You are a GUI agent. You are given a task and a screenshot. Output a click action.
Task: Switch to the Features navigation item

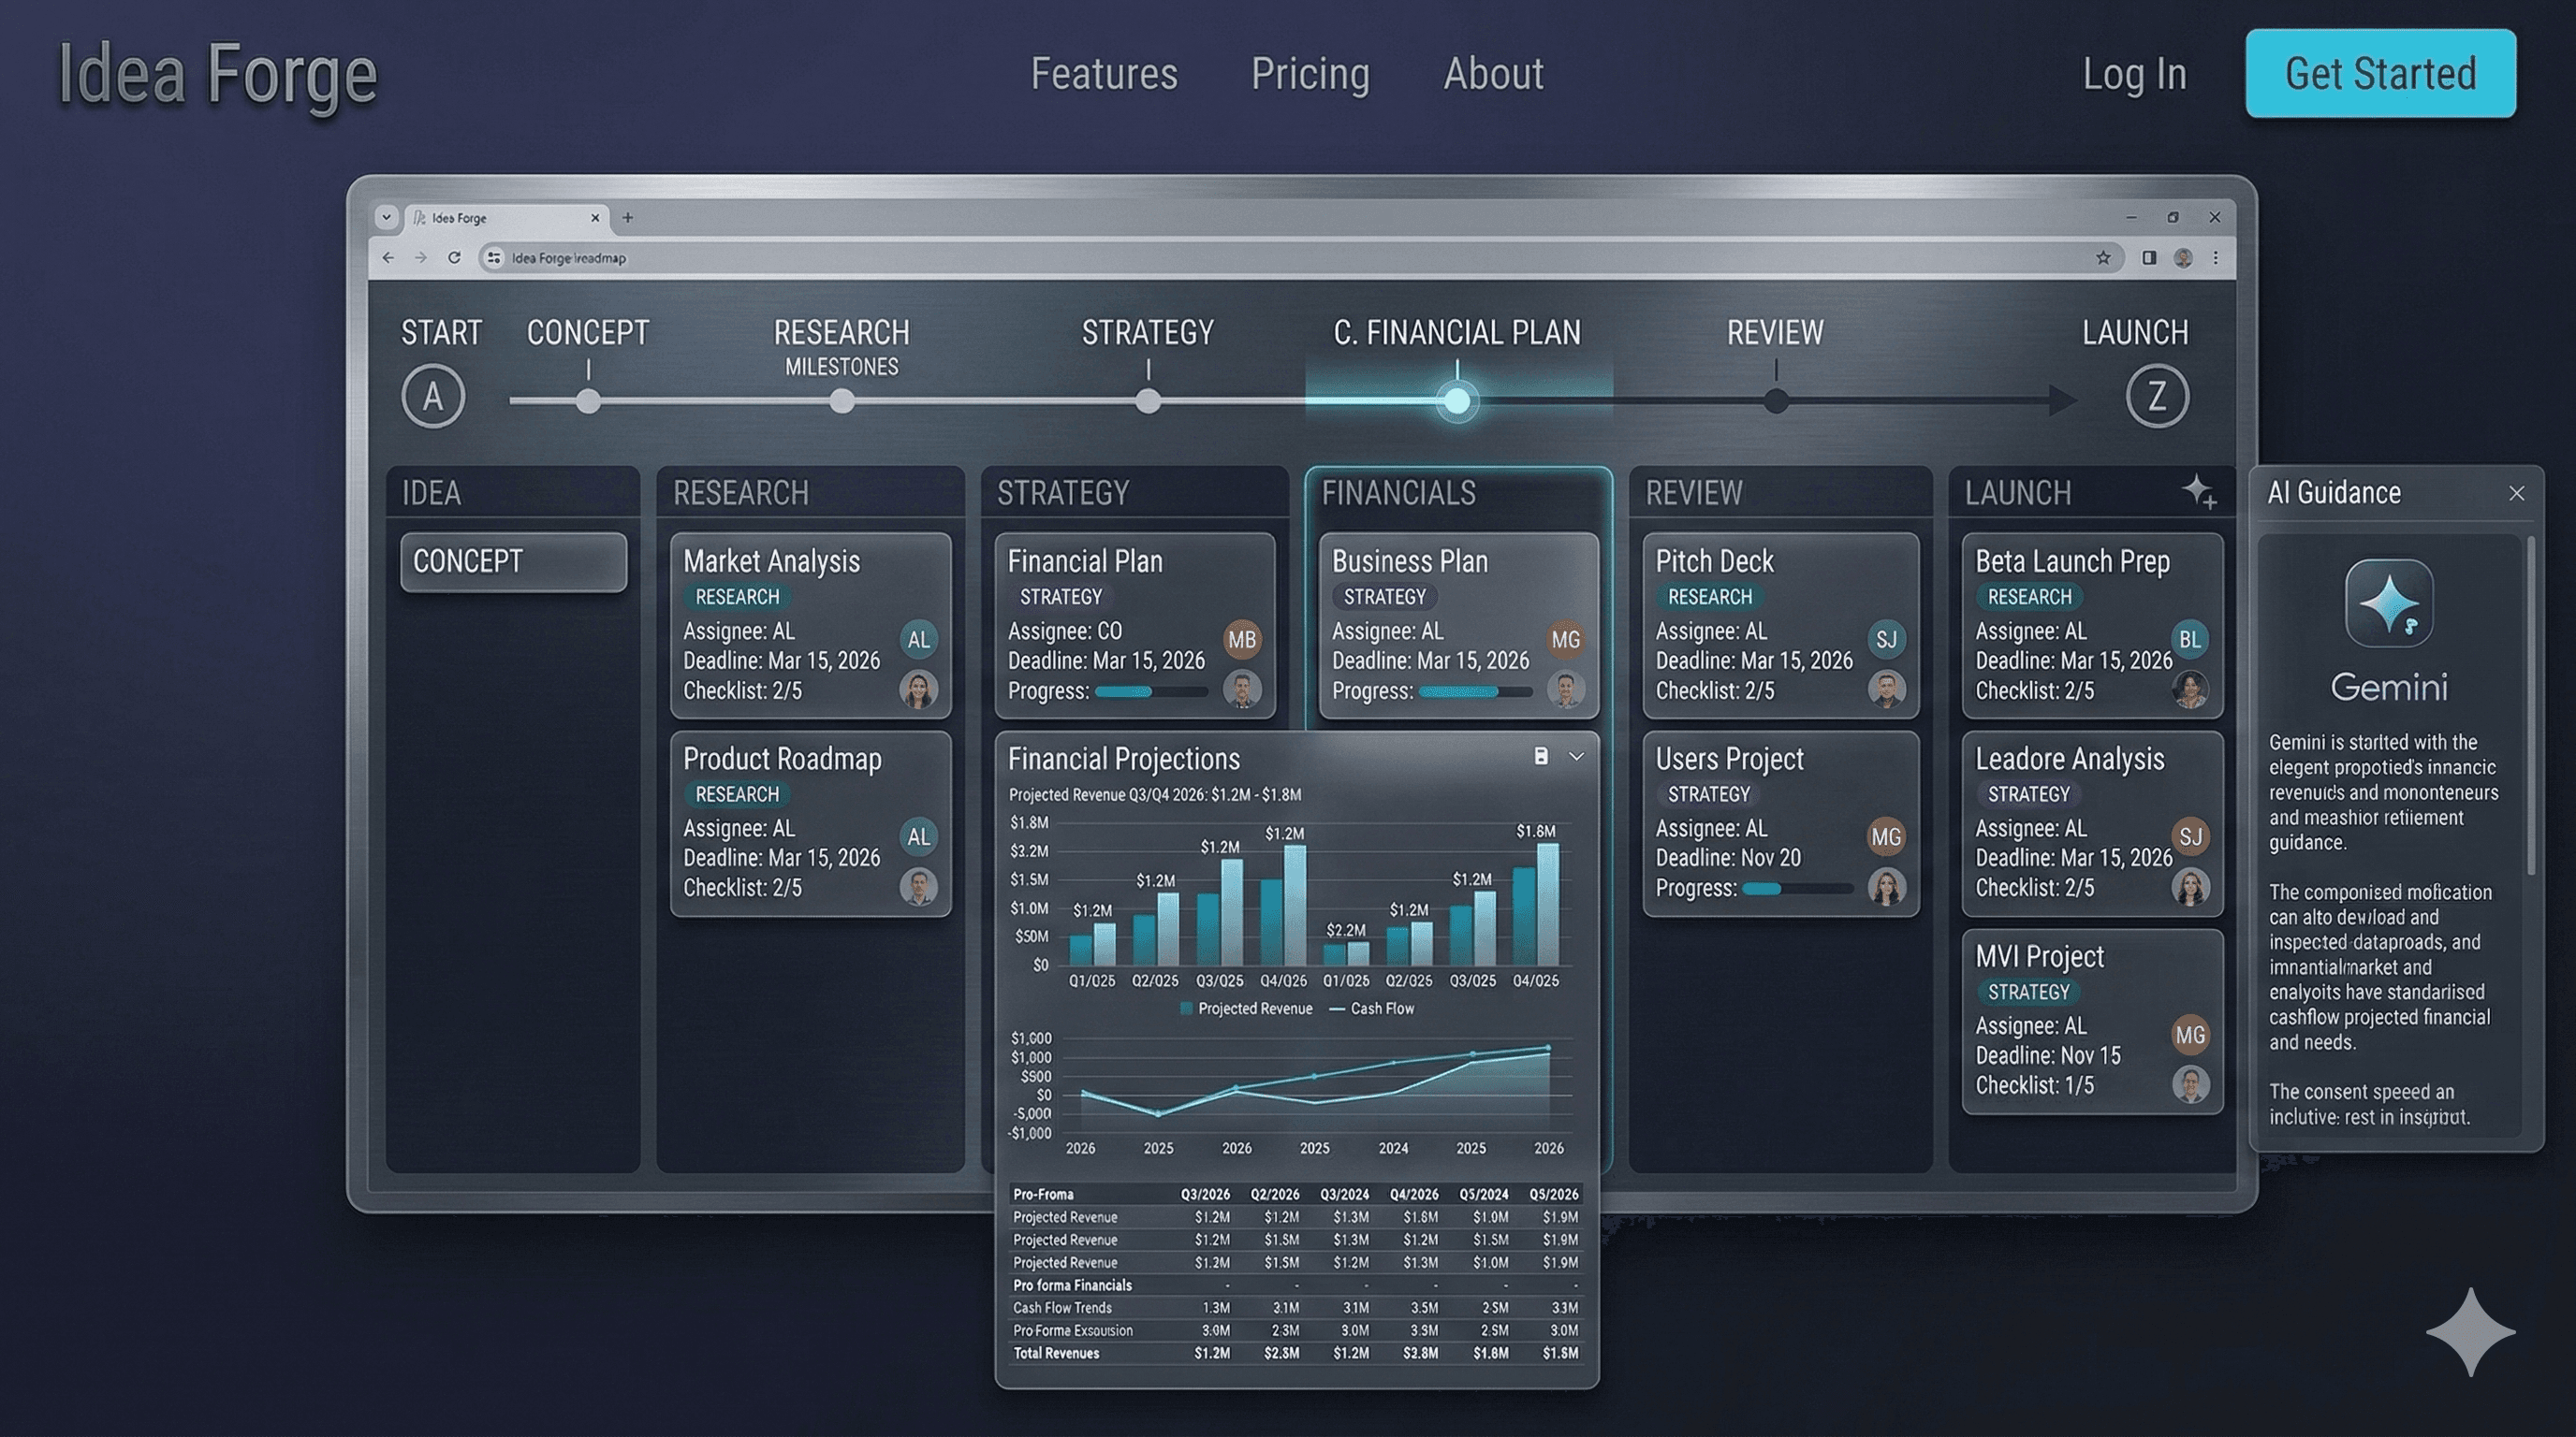pyautogui.click(x=1102, y=74)
